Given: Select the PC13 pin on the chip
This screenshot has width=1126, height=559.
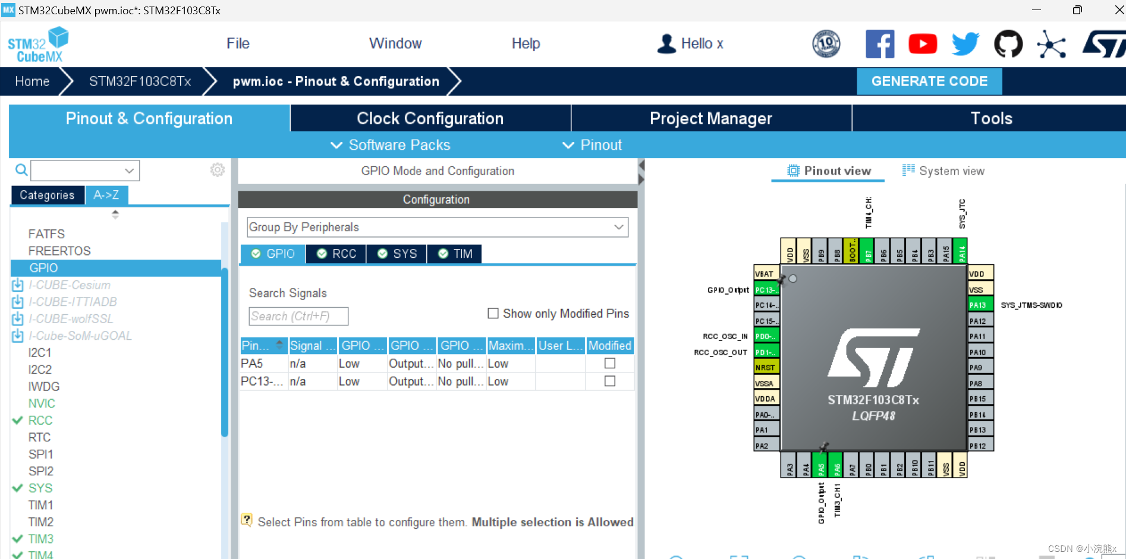Looking at the screenshot, I should click(766, 290).
